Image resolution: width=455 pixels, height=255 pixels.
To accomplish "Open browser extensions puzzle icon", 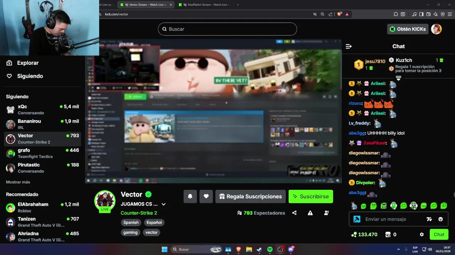I will pyautogui.click(x=396, y=14).
